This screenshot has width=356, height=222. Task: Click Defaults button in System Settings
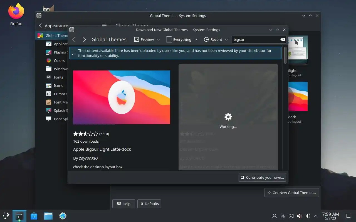coord(149,204)
